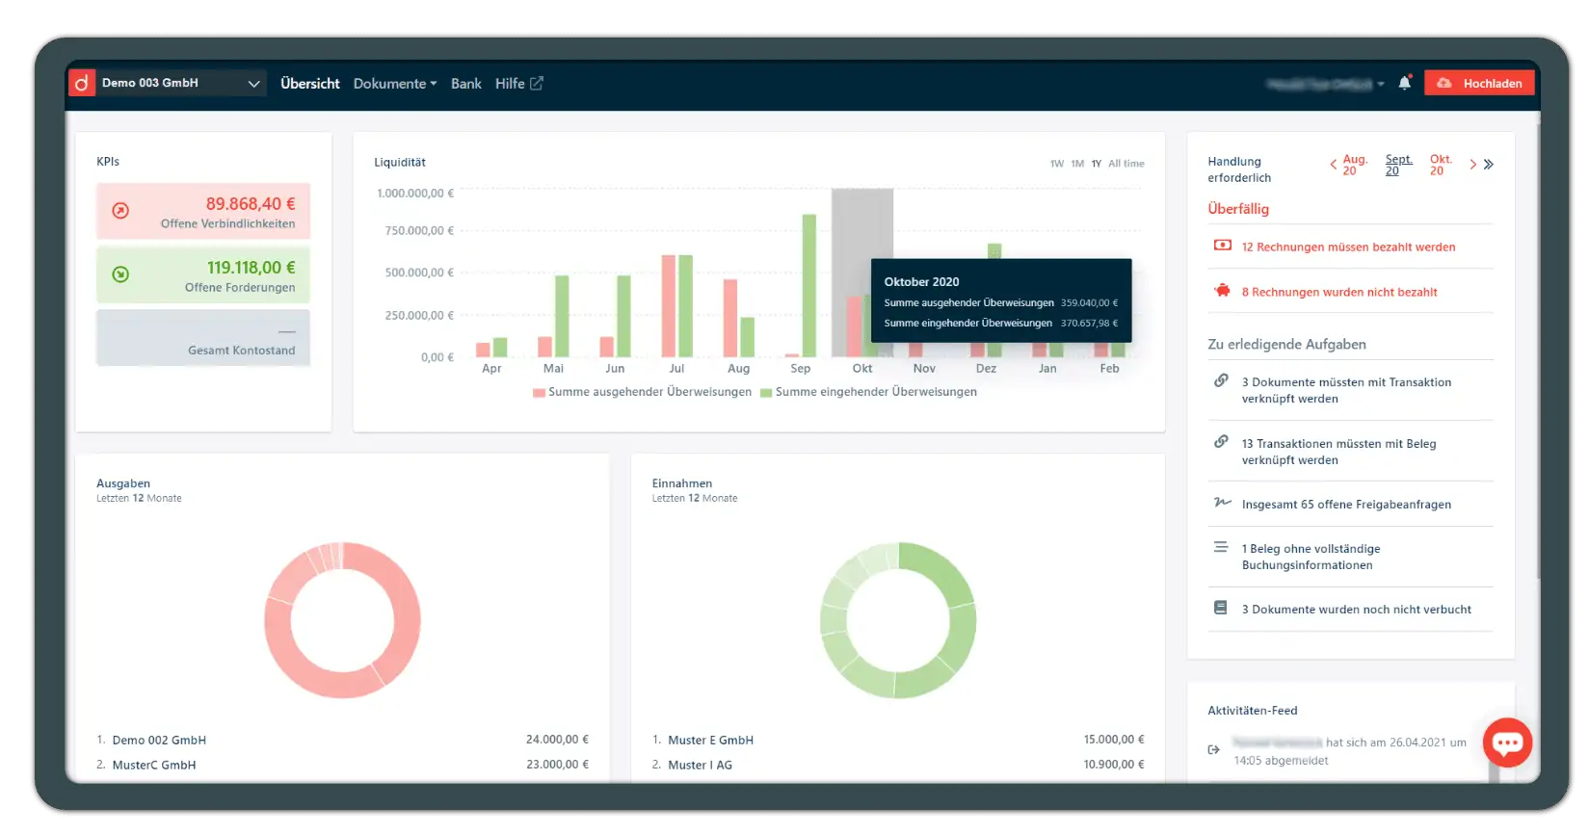
Task: Select Muster E GmbH in Einnahmen list
Action: [711, 741]
